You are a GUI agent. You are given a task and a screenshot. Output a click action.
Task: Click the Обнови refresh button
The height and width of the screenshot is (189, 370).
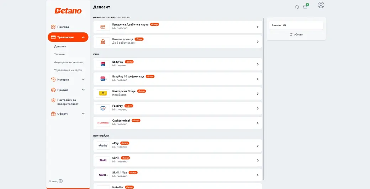coord(296,34)
